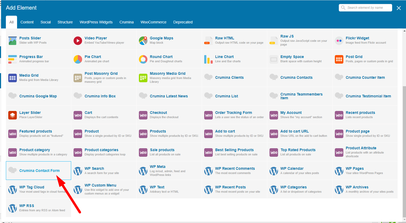The image size is (406, 223).
Task: Click the orange Post Grid icon
Action: point(339,59)
